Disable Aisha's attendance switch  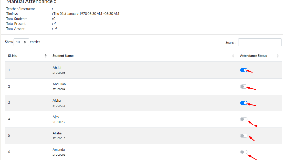click(x=244, y=103)
